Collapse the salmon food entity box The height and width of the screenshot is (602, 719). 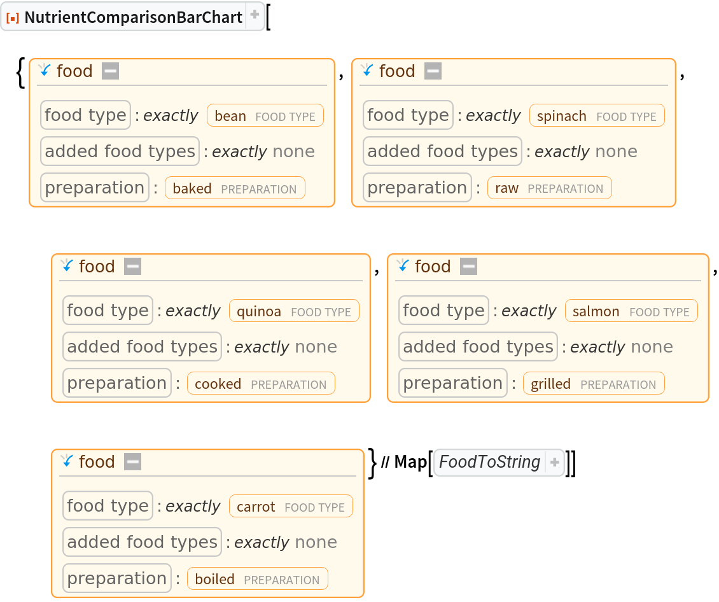click(x=468, y=267)
